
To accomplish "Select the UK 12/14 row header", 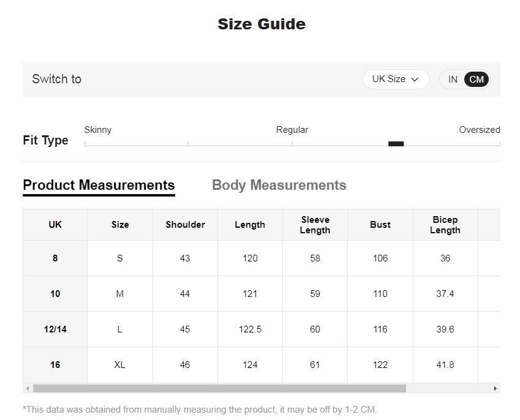I will point(55,329).
